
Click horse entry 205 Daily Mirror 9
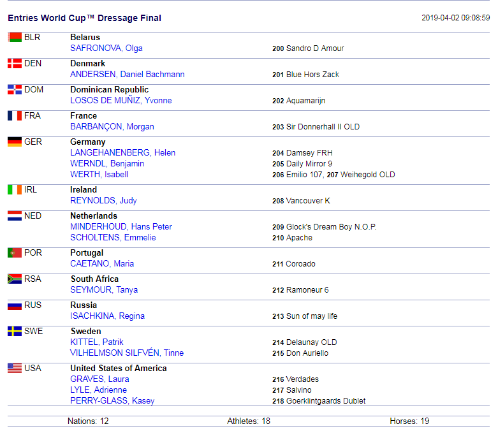pos(302,164)
